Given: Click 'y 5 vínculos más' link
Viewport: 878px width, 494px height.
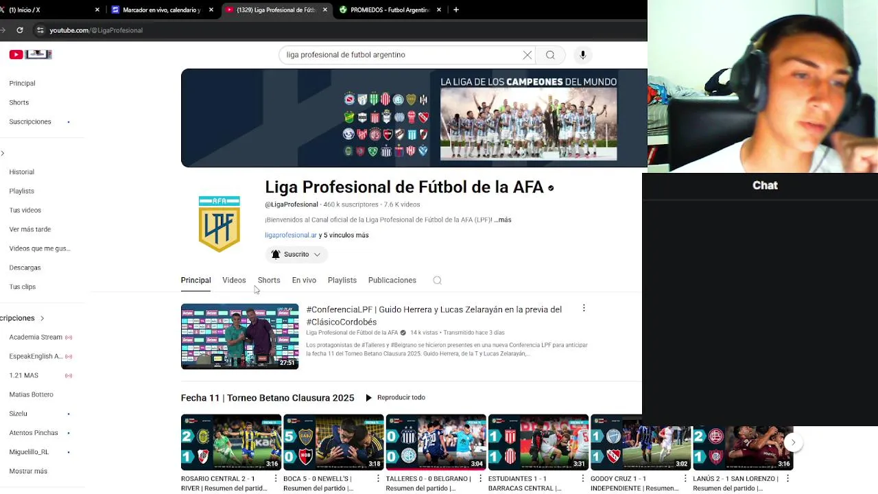Looking at the screenshot, I should (344, 235).
